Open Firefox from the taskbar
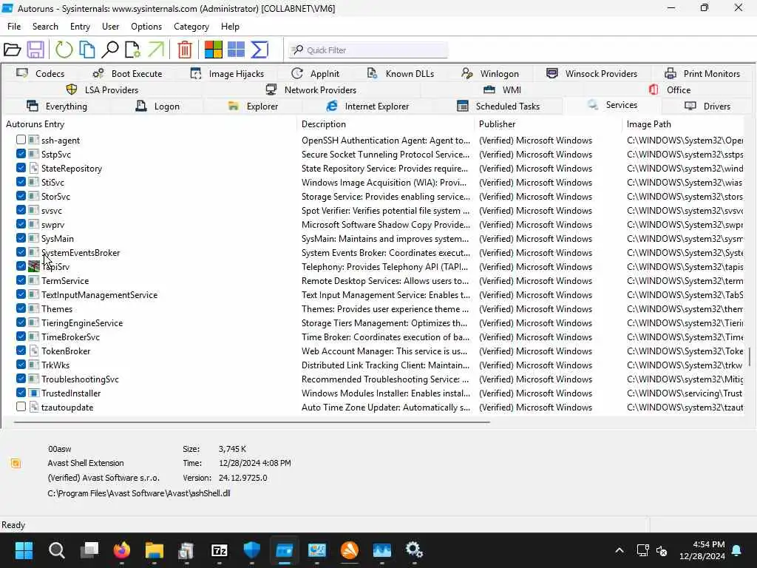Viewport: 757px width, 568px height. [x=122, y=550]
